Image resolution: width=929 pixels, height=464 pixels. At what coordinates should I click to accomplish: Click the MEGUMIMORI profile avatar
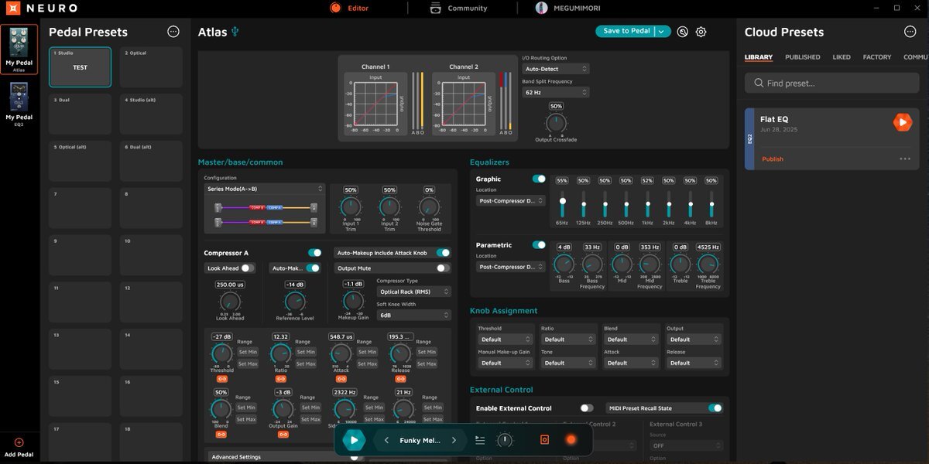(541, 8)
